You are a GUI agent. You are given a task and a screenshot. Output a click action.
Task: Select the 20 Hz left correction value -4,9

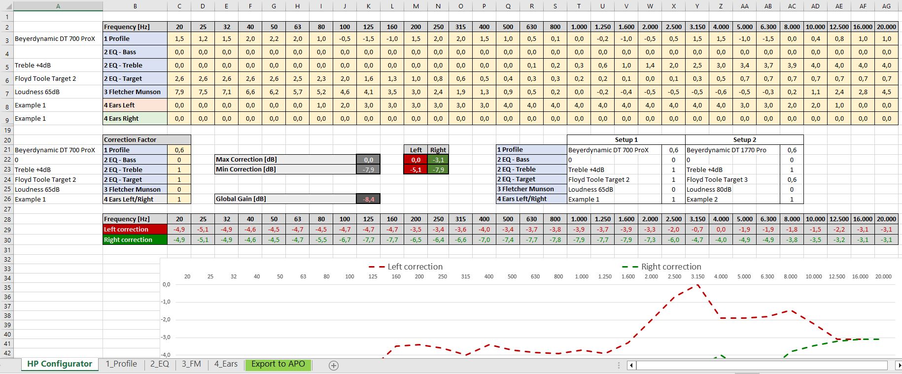pyautogui.click(x=179, y=230)
